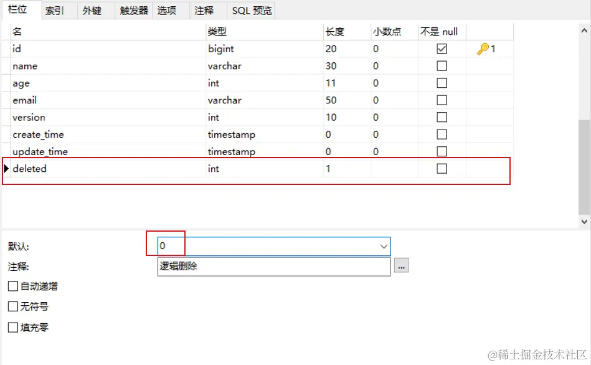The width and height of the screenshot is (591, 365).
Task: Select the create_time field name cell
Action: (x=108, y=135)
